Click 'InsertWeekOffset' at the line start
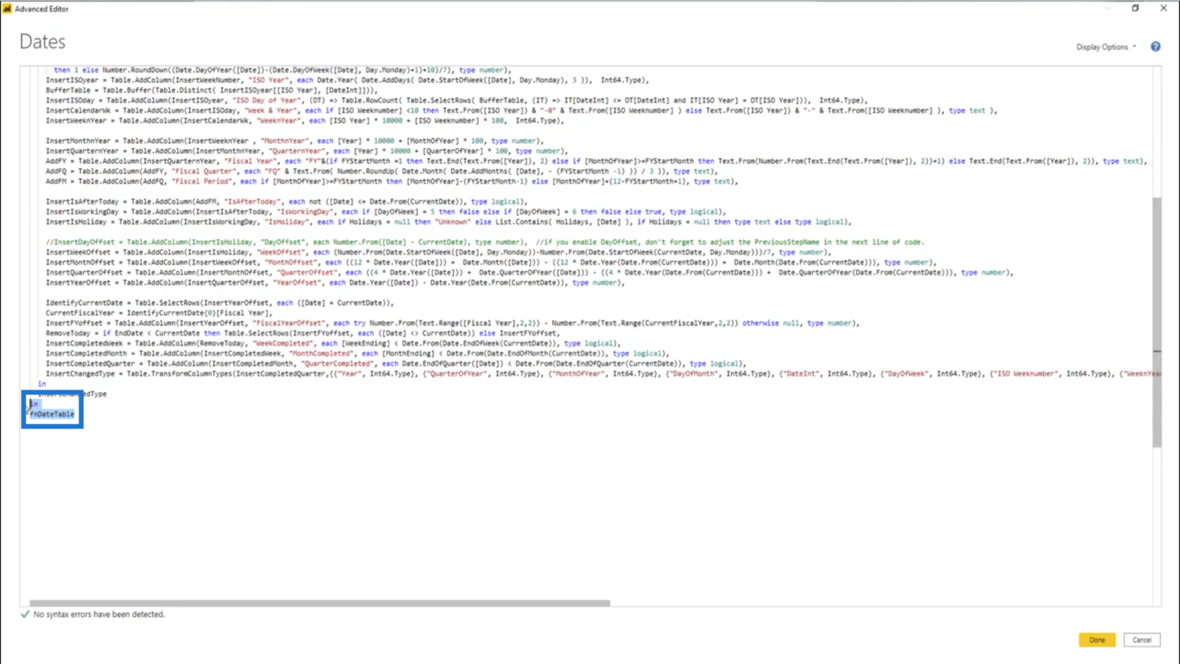Image resolution: width=1180 pixels, height=664 pixels. point(79,252)
